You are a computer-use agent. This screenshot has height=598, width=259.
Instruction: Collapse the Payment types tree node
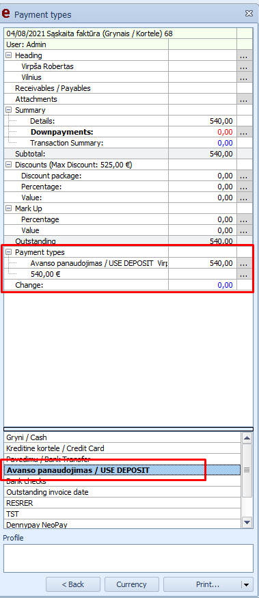tap(8, 252)
